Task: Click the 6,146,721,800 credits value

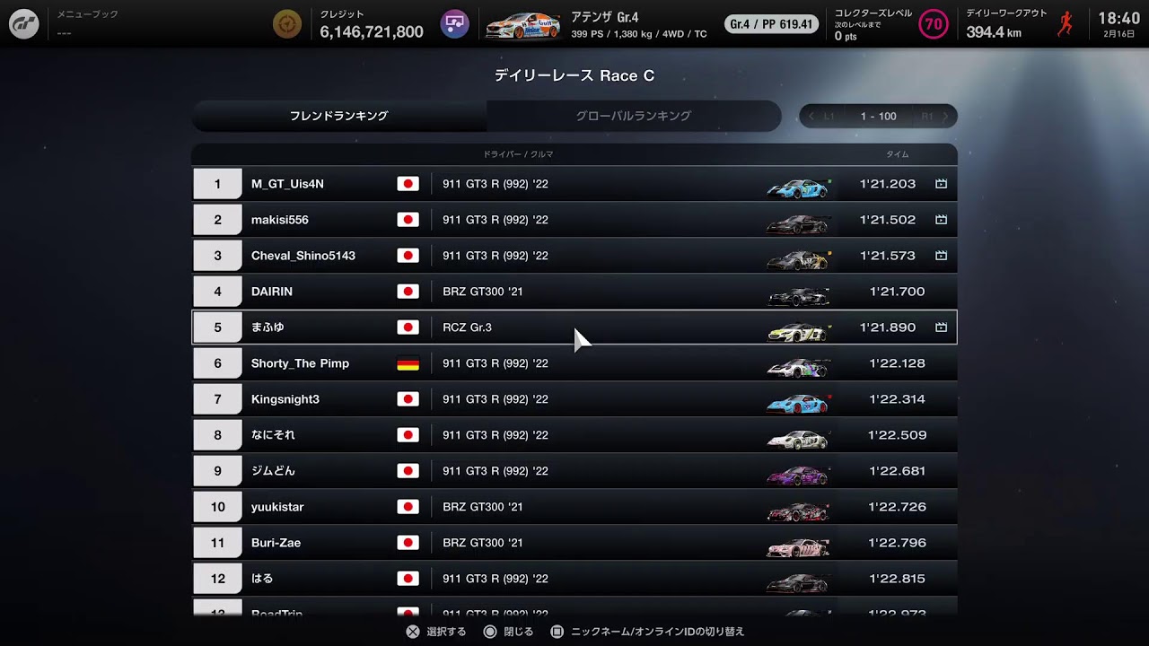Action: point(372,31)
